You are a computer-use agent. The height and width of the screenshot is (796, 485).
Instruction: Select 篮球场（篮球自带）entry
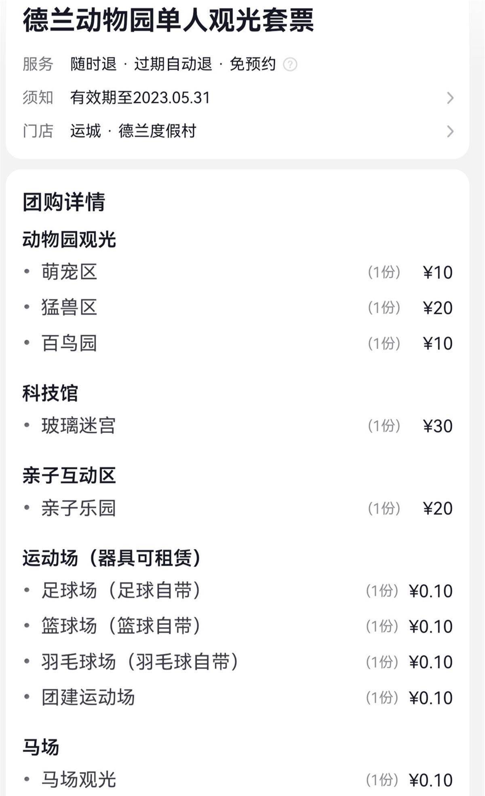pos(121,626)
